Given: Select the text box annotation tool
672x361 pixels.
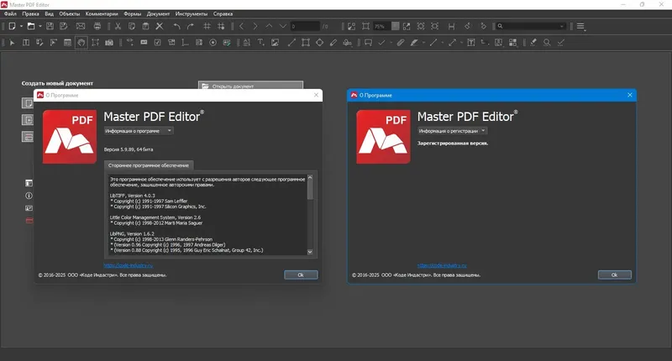Looking at the screenshot, I should [471, 43].
